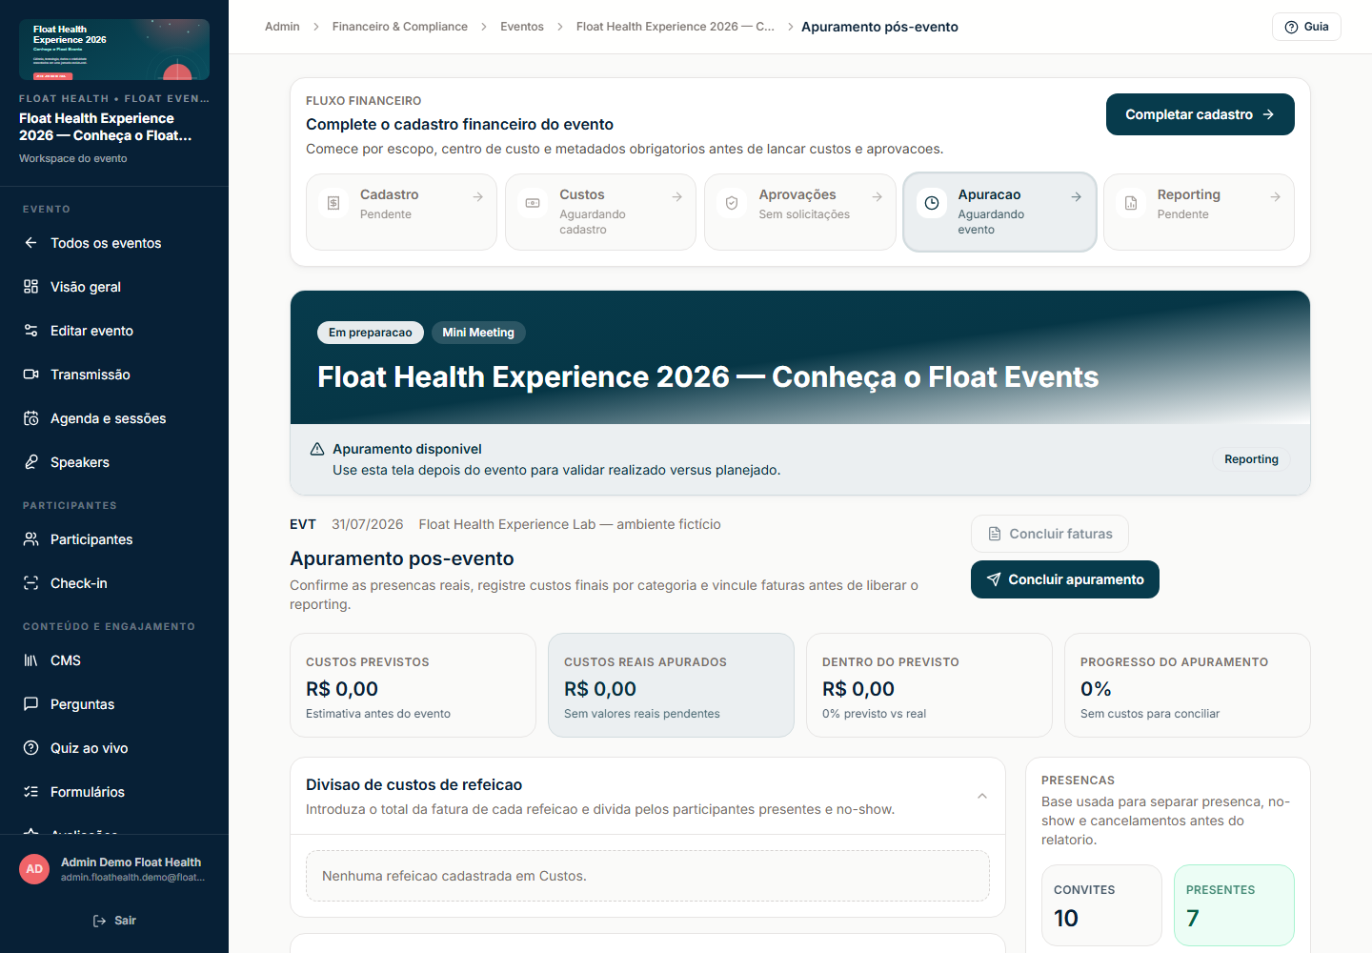Click the CMS library icon
The height and width of the screenshot is (953, 1372).
coord(30,660)
